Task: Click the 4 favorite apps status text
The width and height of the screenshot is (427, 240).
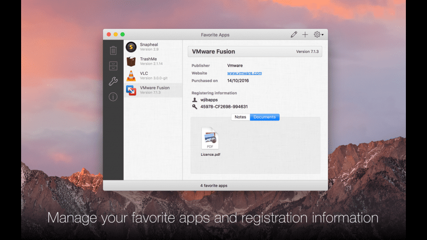Action: (214, 186)
